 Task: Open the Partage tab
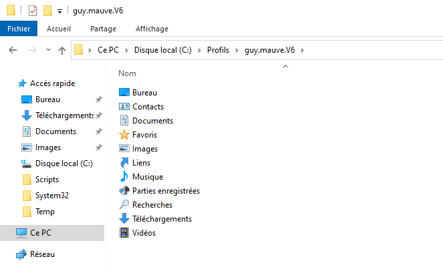[x=103, y=29]
